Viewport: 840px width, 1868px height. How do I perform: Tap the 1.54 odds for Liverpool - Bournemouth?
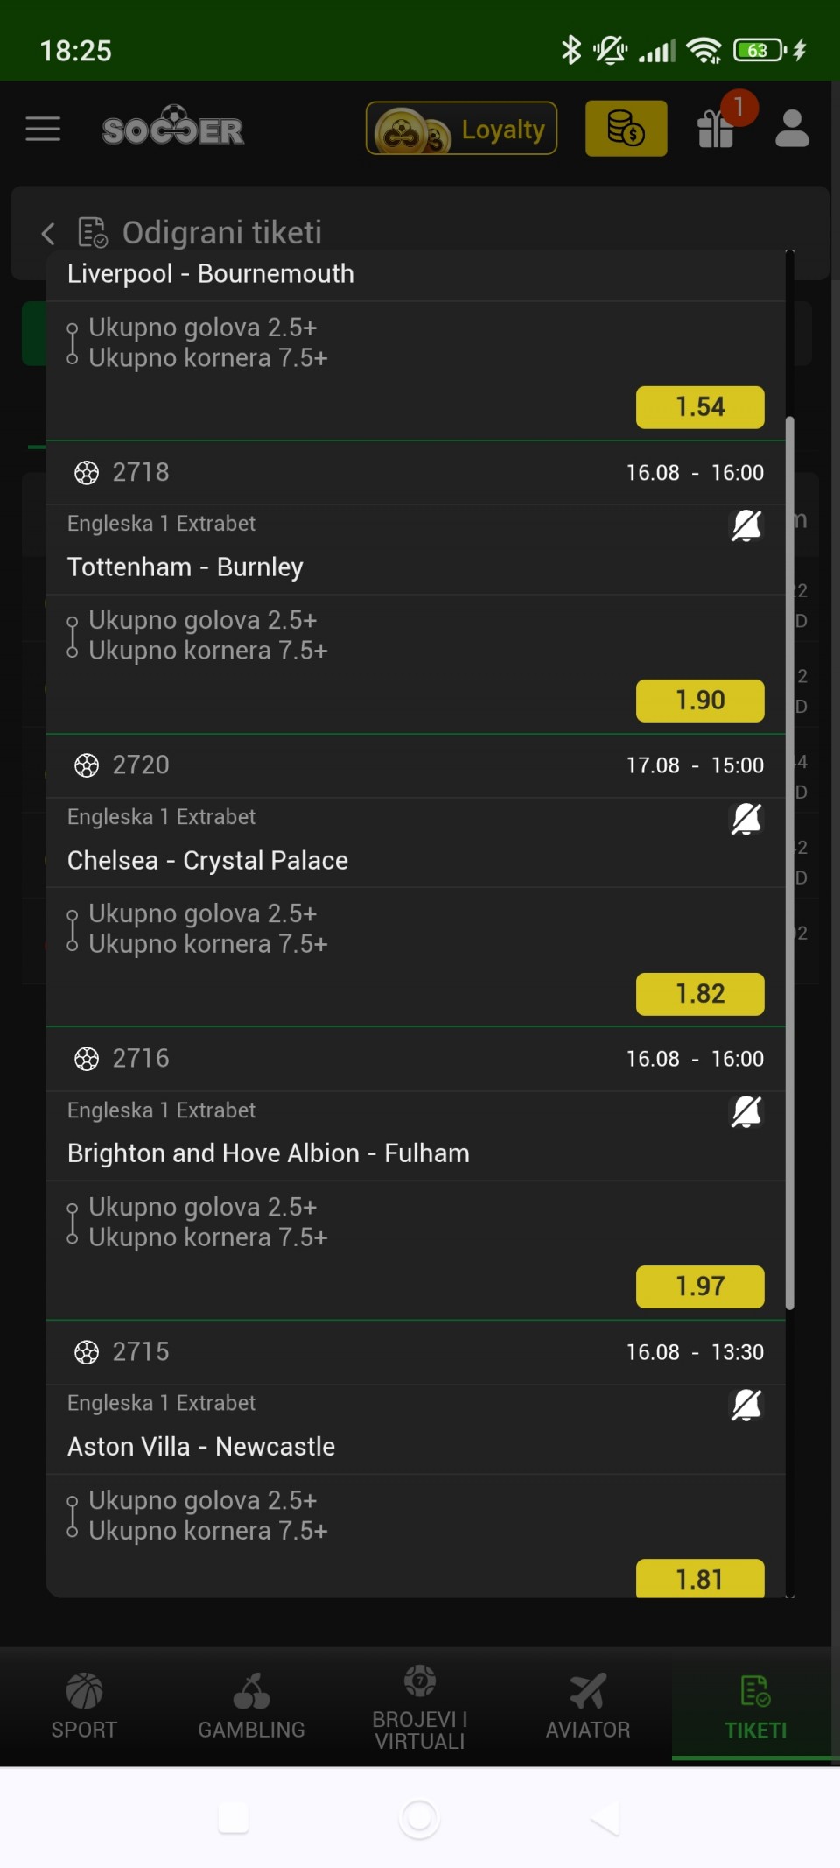(700, 407)
